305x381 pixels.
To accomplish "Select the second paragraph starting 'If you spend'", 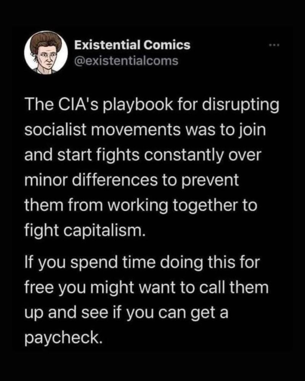I will 146,300.
